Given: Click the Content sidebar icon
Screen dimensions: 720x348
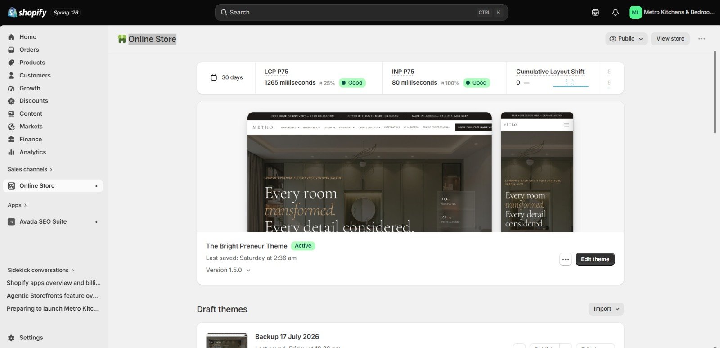Looking at the screenshot, I should (11, 114).
